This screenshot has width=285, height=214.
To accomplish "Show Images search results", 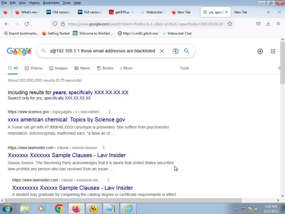I will click(58, 68).
